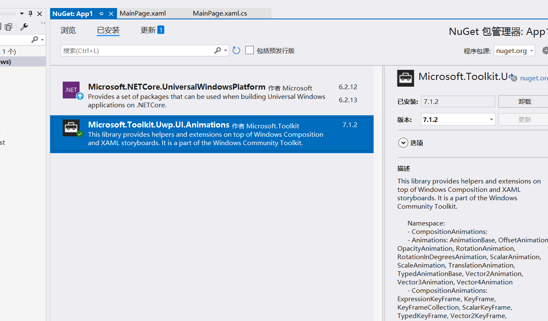Image resolution: width=548 pixels, height=321 pixels.
Task: Open the Solution Explorer properties wrench icon
Action: [24, 27]
